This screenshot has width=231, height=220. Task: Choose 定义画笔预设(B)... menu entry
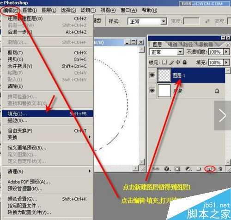point(48,148)
